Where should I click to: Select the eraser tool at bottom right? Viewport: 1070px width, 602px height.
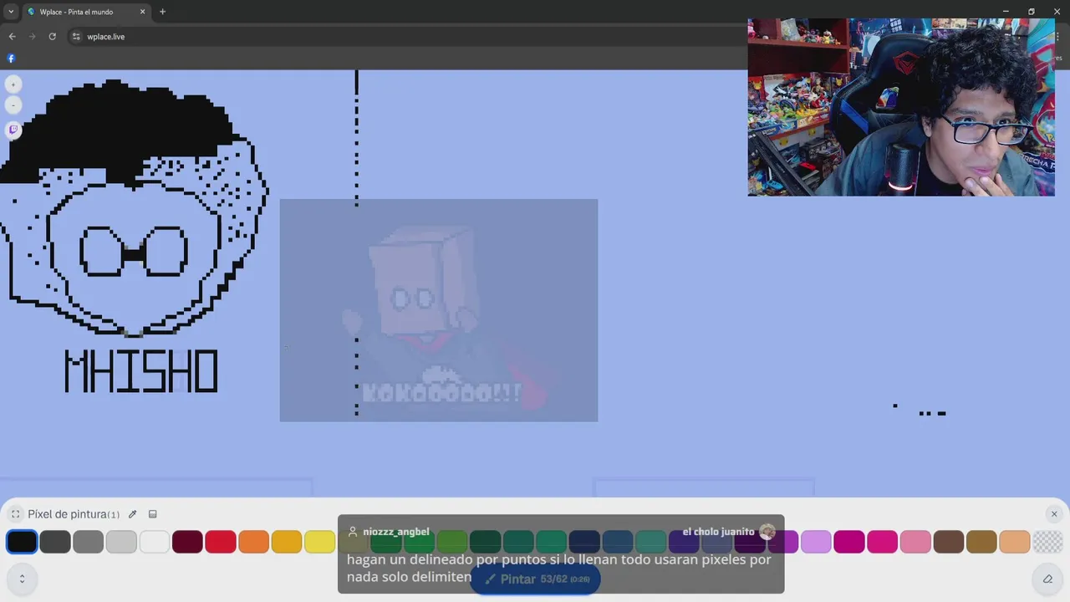[x=1047, y=579]
